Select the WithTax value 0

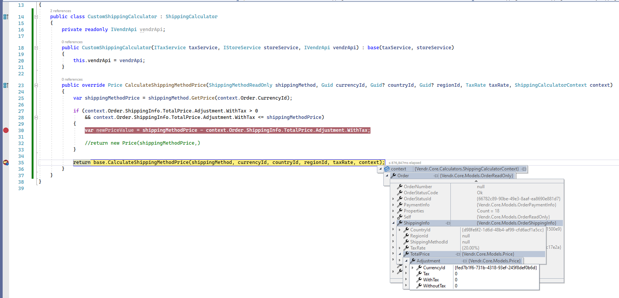[456, 280]
